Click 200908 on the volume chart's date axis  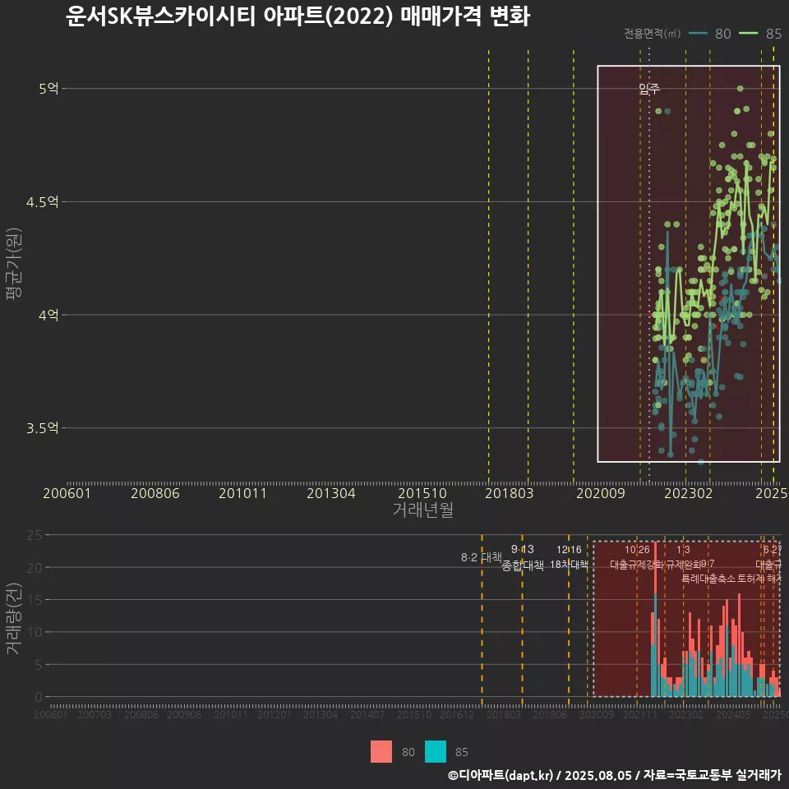click(184, 714)
